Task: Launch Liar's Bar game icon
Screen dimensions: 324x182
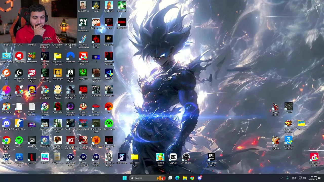Action: (32, 159)
